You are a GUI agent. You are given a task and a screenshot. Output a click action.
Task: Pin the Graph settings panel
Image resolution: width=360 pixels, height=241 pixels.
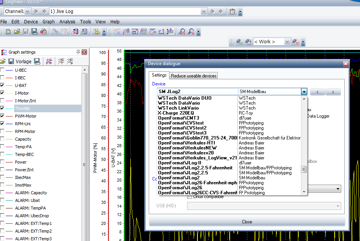click(x=78, y=52)
